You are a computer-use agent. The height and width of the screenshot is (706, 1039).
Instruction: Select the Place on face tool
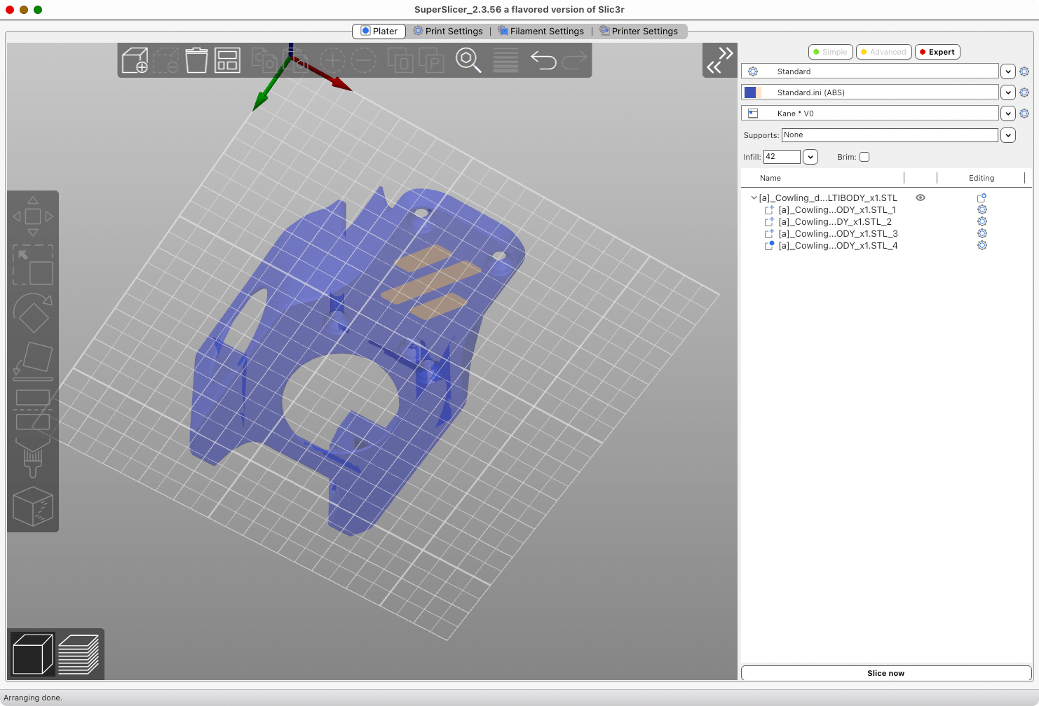tap(33, 360)
